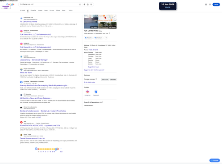Image resolution: width=223 pixels, height=164 pixels.
Task: Expand the More search filters dropdown
Action: (x=64, y=10)
